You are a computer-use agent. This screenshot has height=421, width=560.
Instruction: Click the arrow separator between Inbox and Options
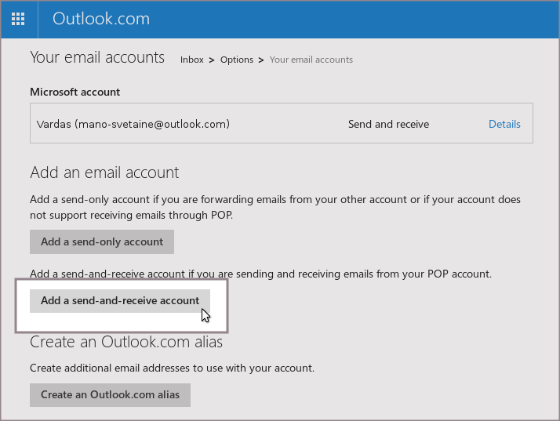point(212,60)
